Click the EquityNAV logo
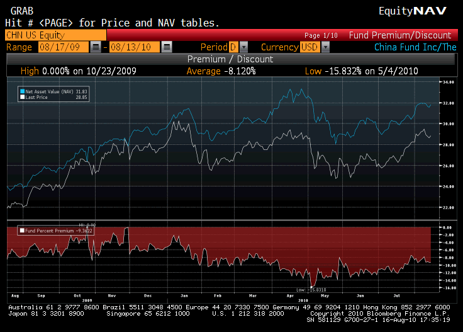Image resolution: width=463 pixels, height=332 pixels. [x=413, y=11]
